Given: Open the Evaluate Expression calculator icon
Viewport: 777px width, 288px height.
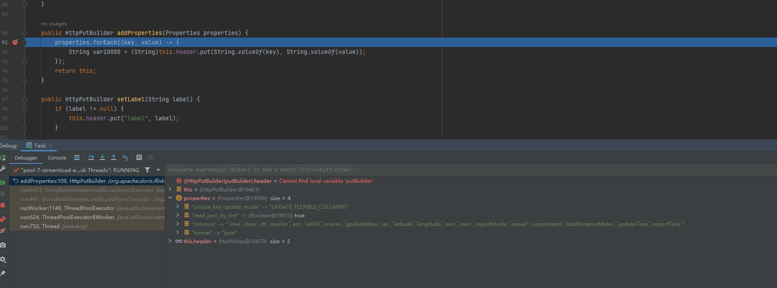Looking at the screenshot, I should (139, 158).
